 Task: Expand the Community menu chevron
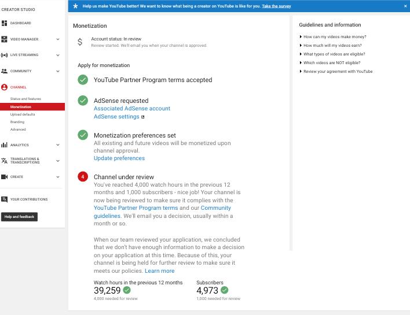coord(58,71)
